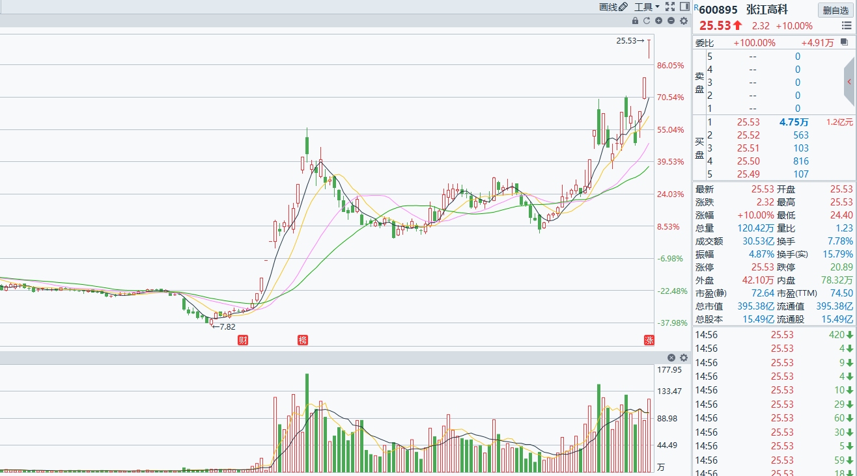Select the trade tick row with volume 59
This screenshot has height=476, width=857.
point(774,460)
